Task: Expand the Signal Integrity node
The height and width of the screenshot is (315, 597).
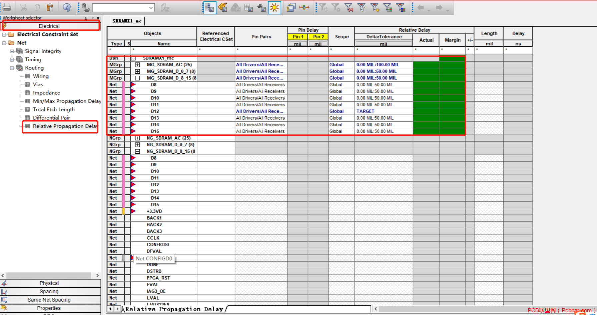Action: [12, 51]
